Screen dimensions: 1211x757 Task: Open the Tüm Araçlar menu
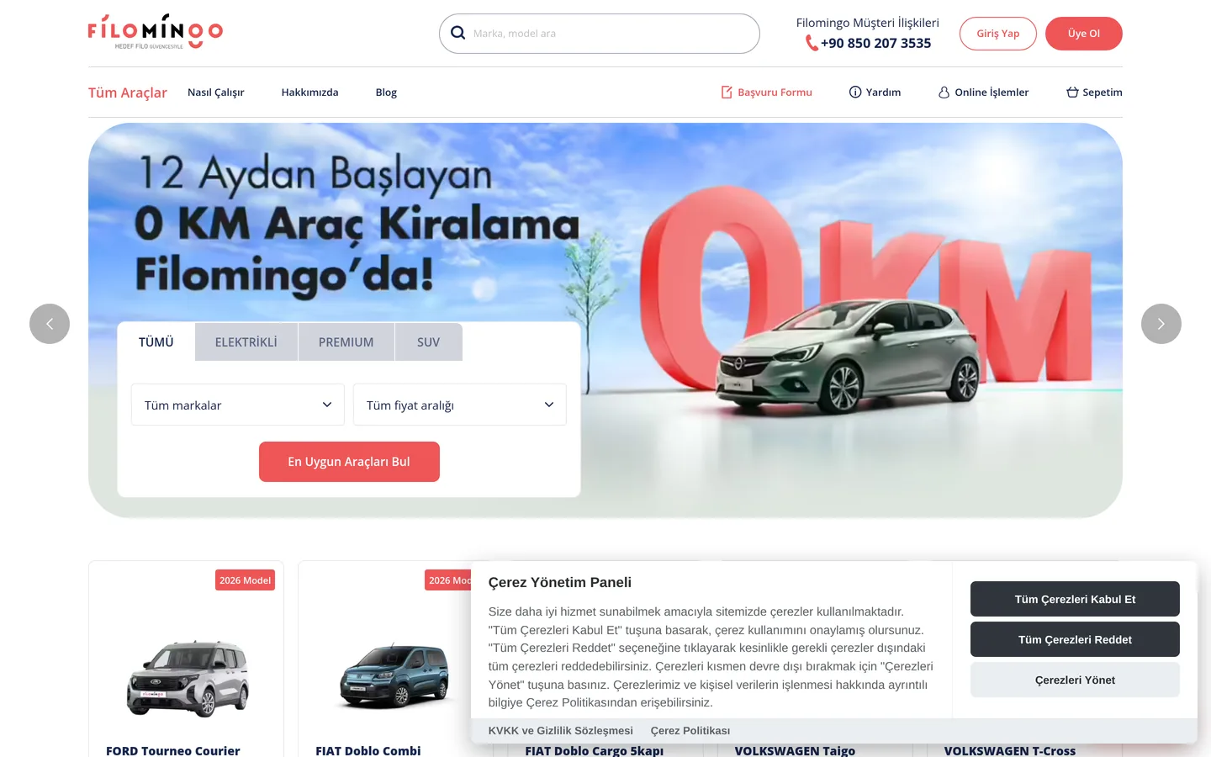tap(128, 93)
